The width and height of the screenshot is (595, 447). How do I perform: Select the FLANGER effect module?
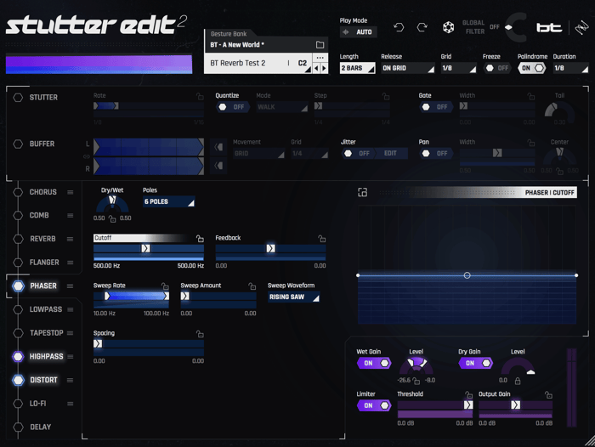coord(44,263)
